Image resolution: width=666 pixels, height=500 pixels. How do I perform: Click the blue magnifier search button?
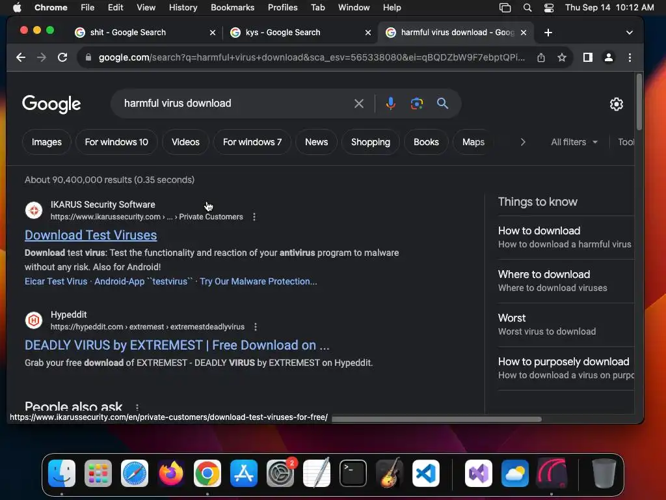[x=442, y=104]
